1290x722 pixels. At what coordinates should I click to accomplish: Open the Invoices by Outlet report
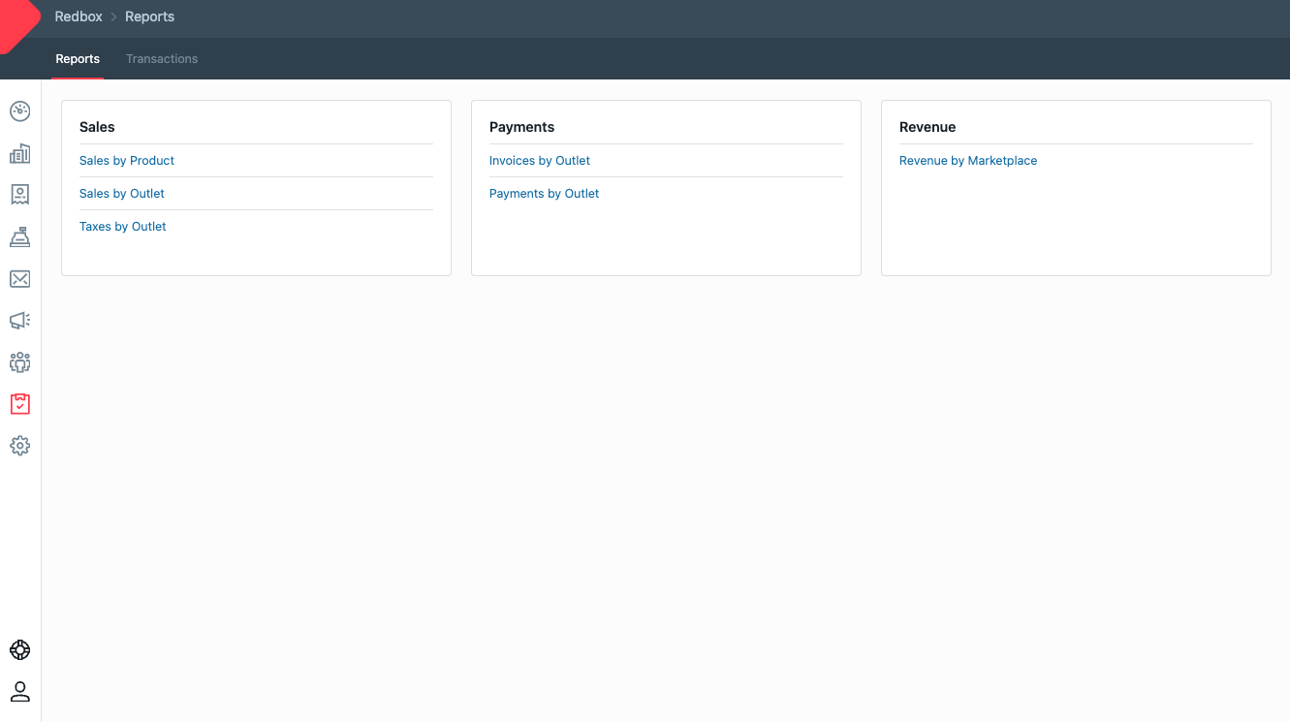click(540, 161)
